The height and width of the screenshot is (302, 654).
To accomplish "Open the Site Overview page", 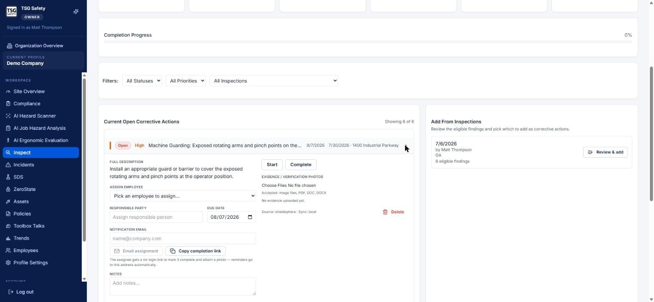I will [x=41, y=92].
